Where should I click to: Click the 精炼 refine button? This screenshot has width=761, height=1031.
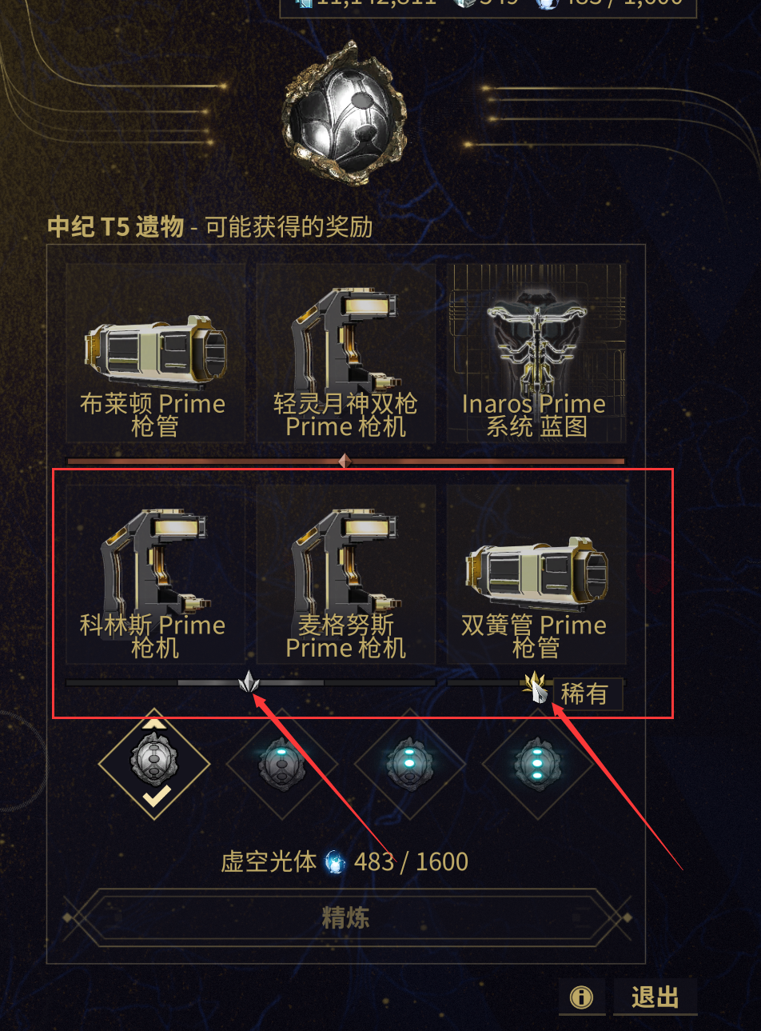tap(345, 917)
